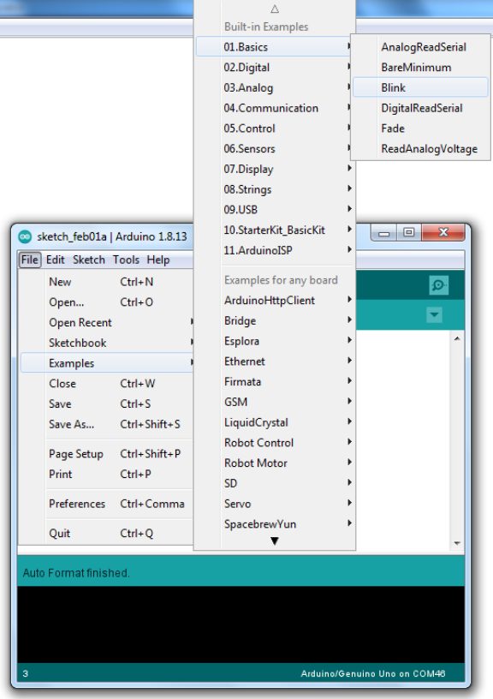
Task: Choose Close in File menu
Action: pyautogui.click(x=107, y=384)
